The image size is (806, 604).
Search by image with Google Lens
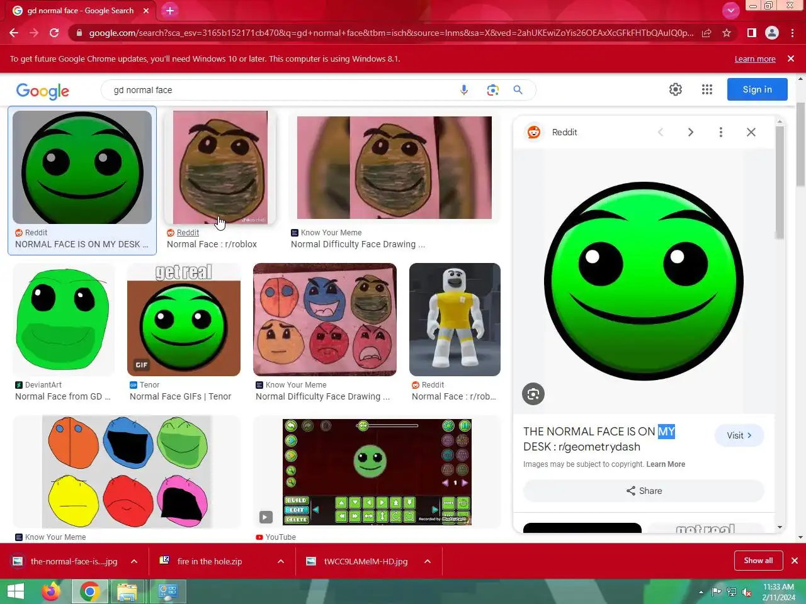pyautogui.click(x=492, y=90)
